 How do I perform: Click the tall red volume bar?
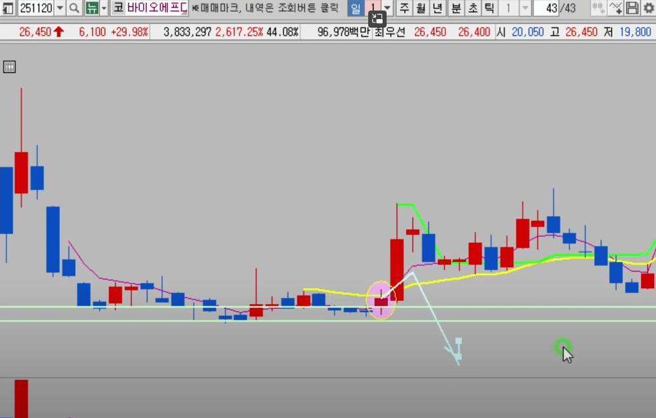point(21,399)
